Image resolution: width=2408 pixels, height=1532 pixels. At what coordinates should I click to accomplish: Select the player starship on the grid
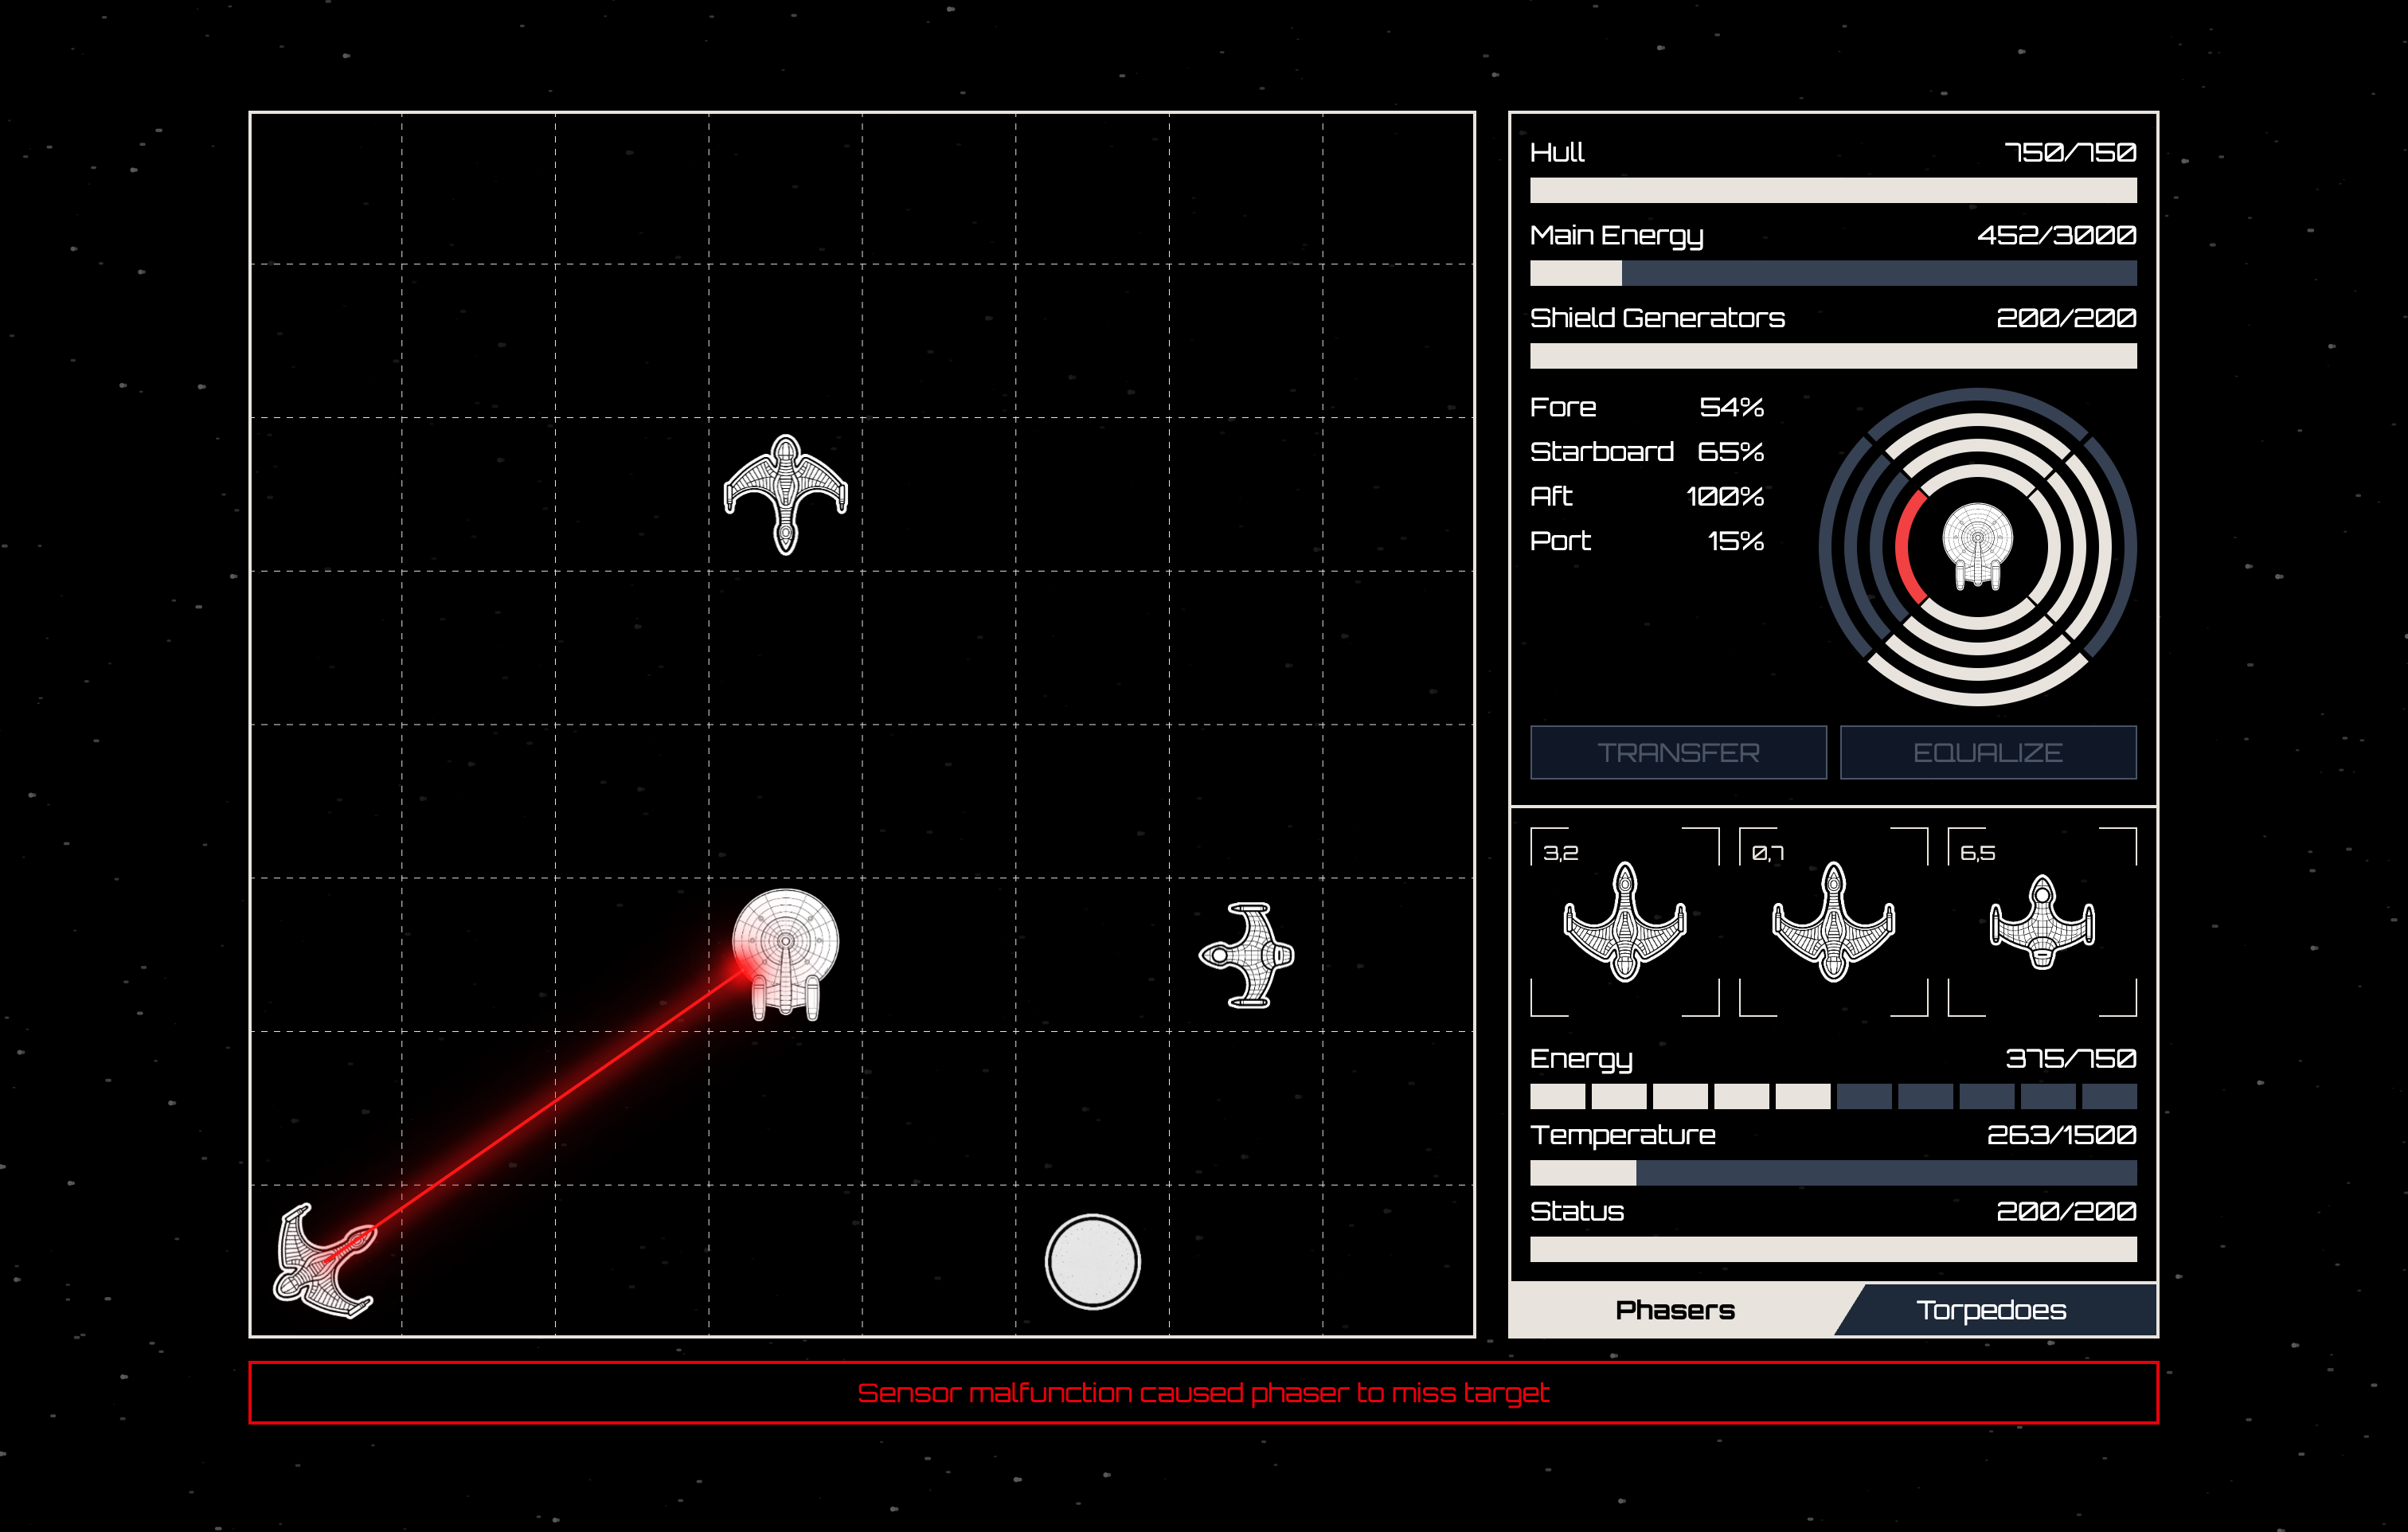pos(786,953)
